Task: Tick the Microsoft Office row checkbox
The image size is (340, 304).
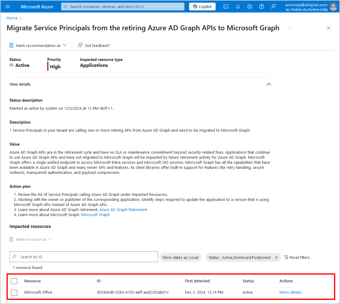Action: (x=14, y=292)
